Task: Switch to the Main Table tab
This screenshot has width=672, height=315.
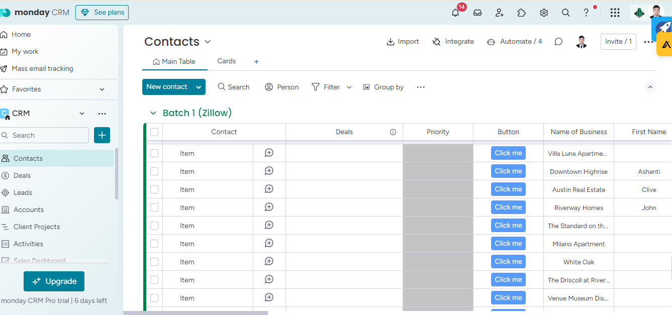Action: click(x=174, y=61)
